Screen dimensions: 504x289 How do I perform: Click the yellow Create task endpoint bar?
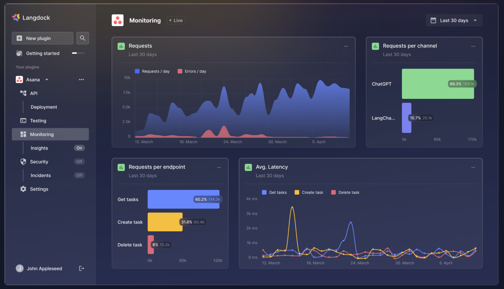click(165, 222)
